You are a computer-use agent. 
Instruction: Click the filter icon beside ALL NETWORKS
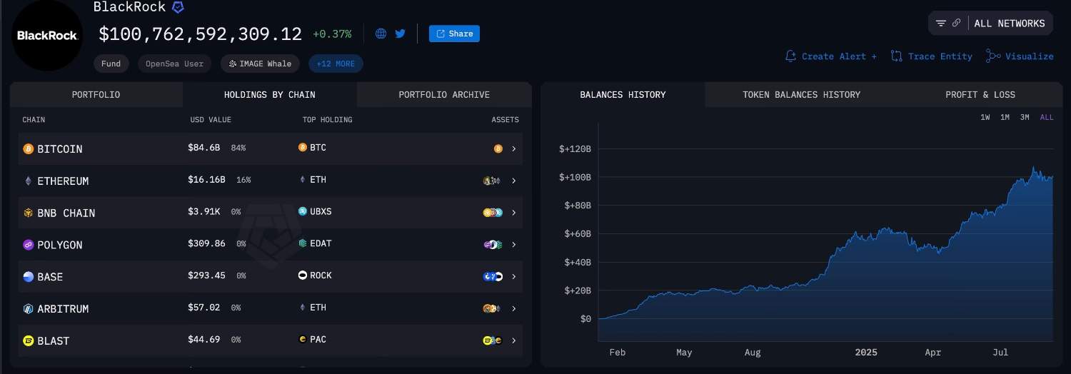[941, 24]
